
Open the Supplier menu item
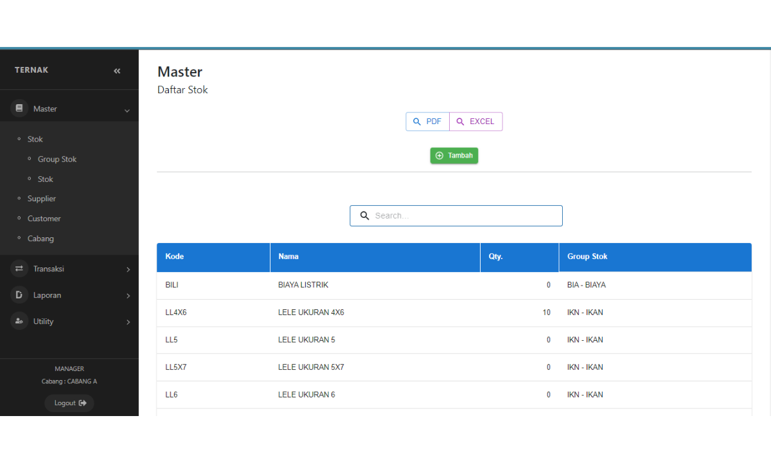tap(42, 199)
